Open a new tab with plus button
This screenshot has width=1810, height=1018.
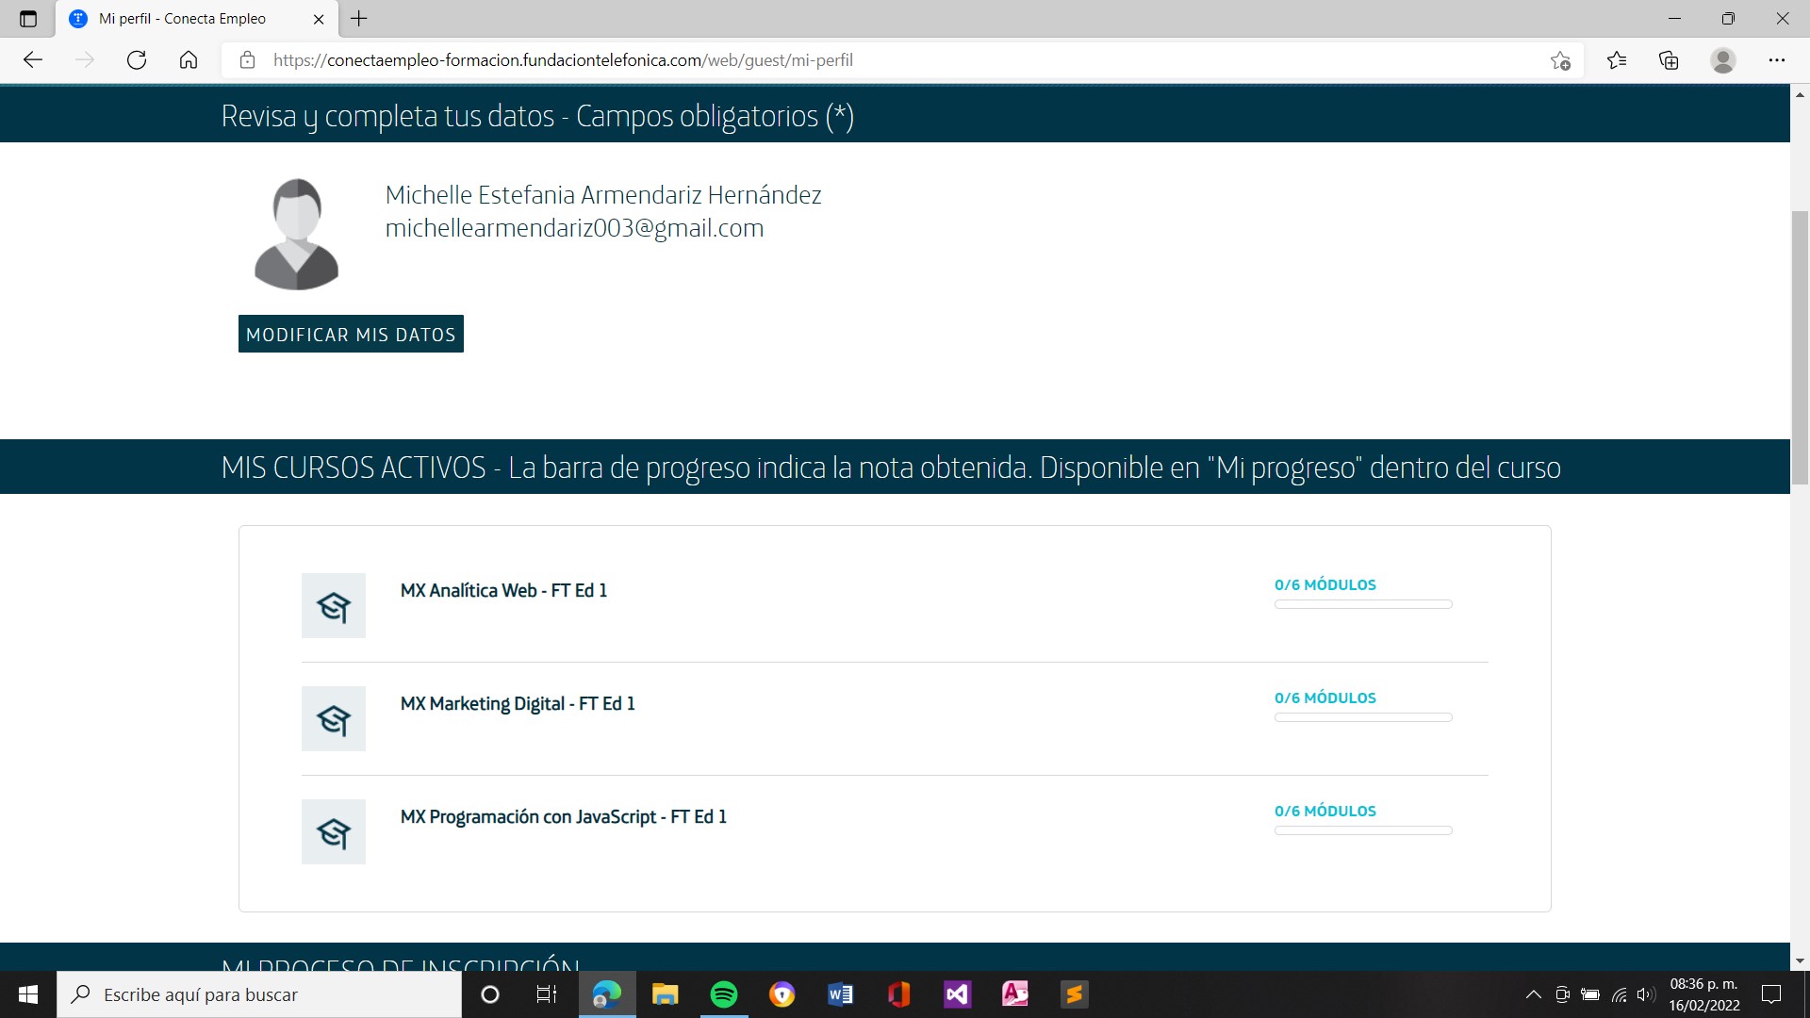(359, 18)
